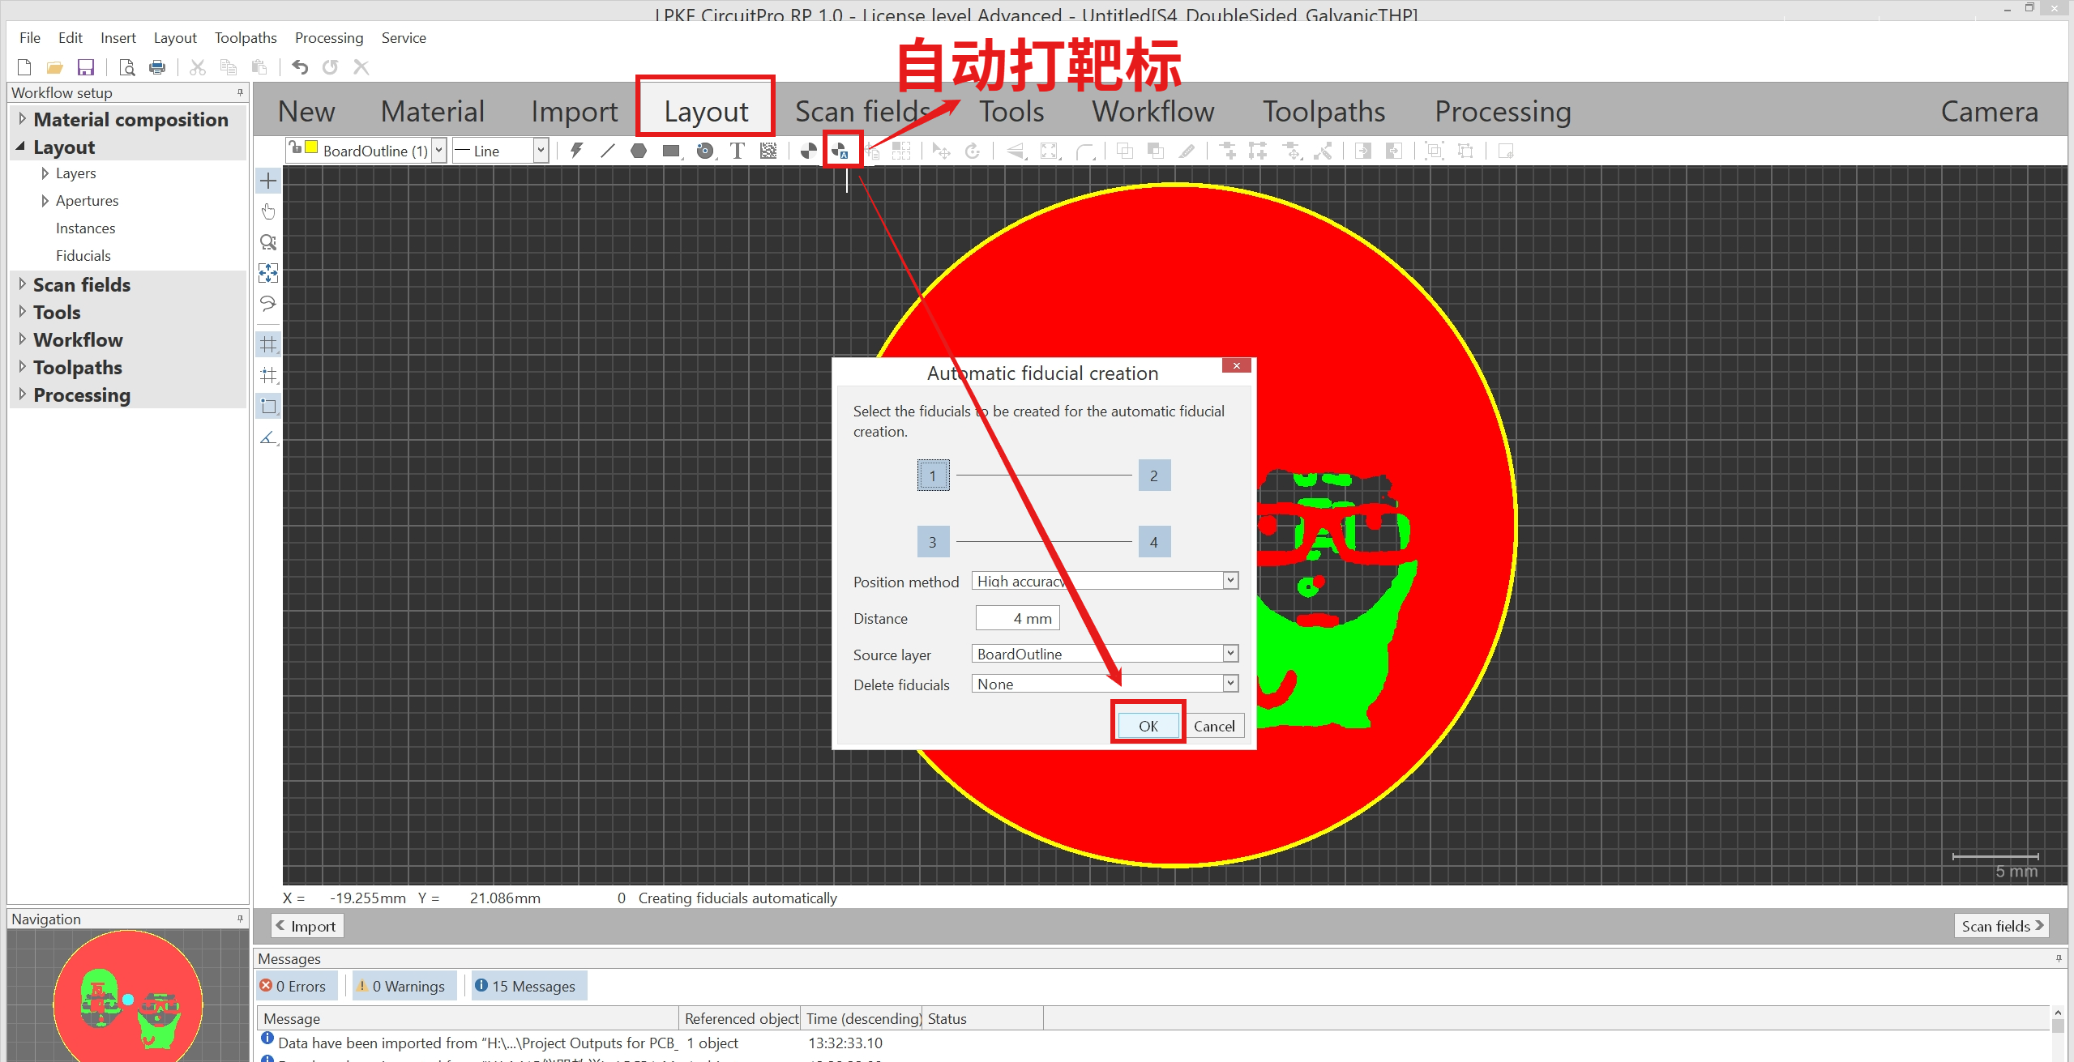Image resolution: width=2074 pixels, height=1062 pixels.
Task: Click the Print icon
Action: [x=157, y=67]
